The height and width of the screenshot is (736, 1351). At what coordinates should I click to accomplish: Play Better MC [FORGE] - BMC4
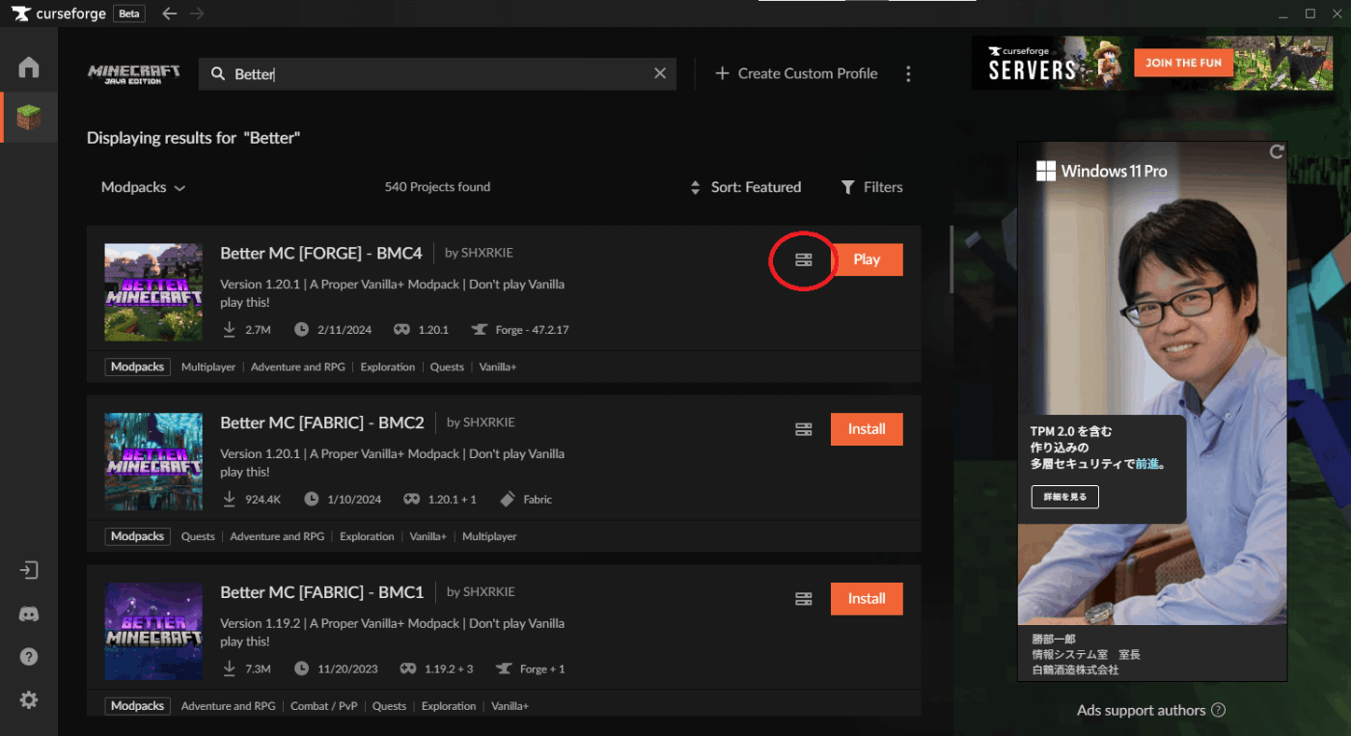click(867, 259)
